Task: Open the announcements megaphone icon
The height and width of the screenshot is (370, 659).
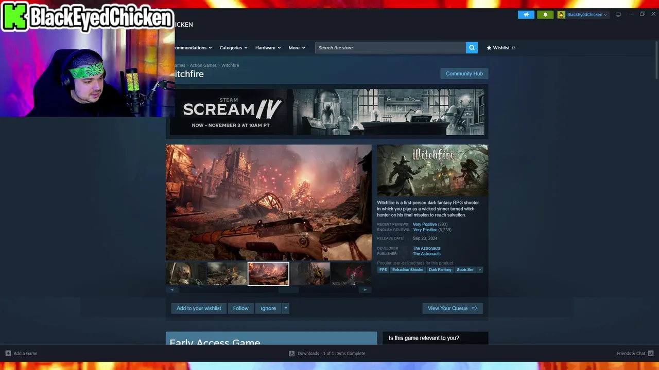Action: tap(526, 14)
